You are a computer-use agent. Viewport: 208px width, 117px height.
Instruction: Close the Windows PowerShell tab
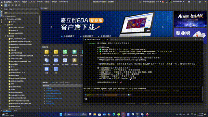tap(107, 40)
